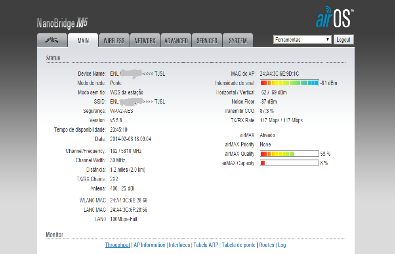Switch to the WIRELESS tab
The height and width of the screenshot is (254, 395).
(114, 40)
